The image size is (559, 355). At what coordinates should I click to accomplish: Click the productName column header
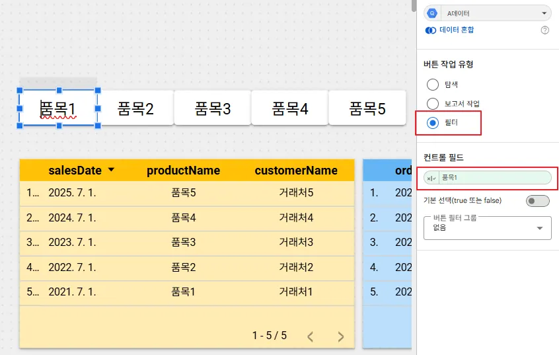(183, 171)
